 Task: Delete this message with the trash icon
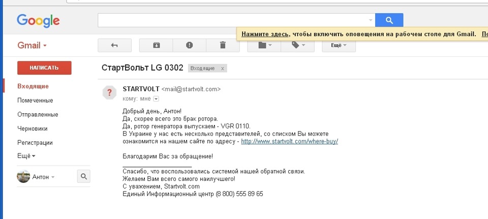[x=223, y=45]
